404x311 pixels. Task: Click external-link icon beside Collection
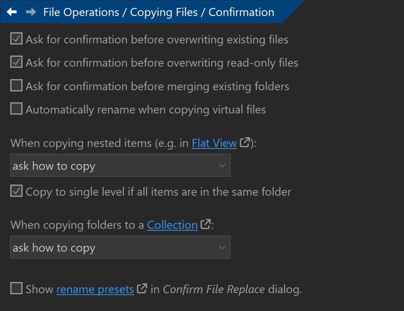[x=205, y=224]
